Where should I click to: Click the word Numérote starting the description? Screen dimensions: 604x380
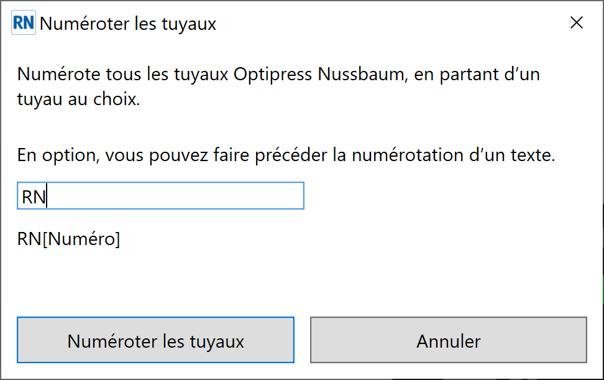pos(59,75)
